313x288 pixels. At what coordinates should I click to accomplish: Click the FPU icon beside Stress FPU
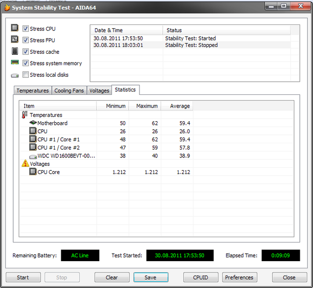click(x=15, y=40)
